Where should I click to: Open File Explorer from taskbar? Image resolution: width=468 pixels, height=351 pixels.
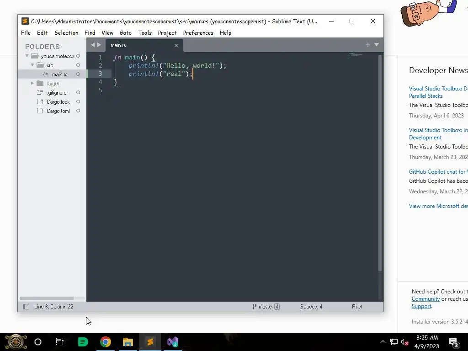coord(128,342)
